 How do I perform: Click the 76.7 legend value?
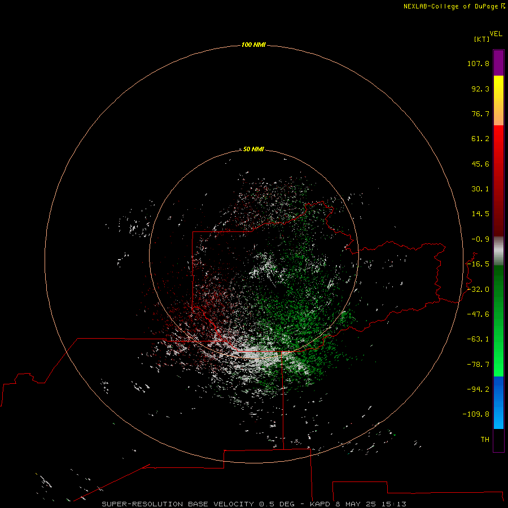point(480,113)
